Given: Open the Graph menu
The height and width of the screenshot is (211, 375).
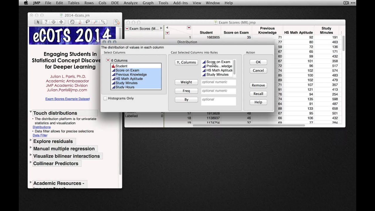Looking at the screenshot, I should point(148,3).
